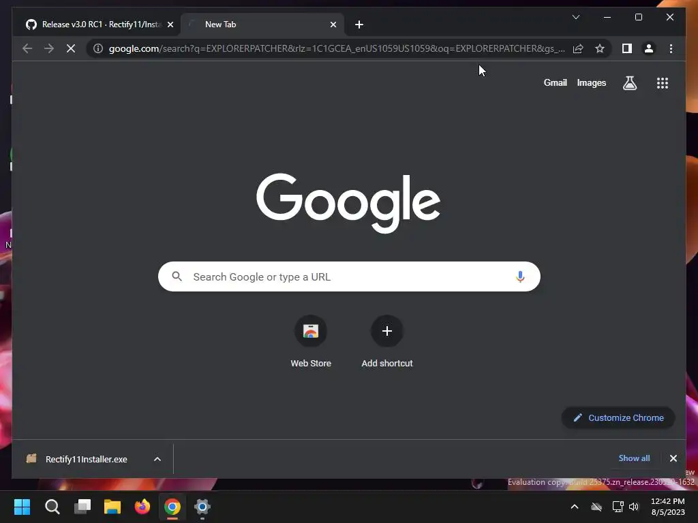
Task: Open the network icon in system tray
Action: (618, 507)
